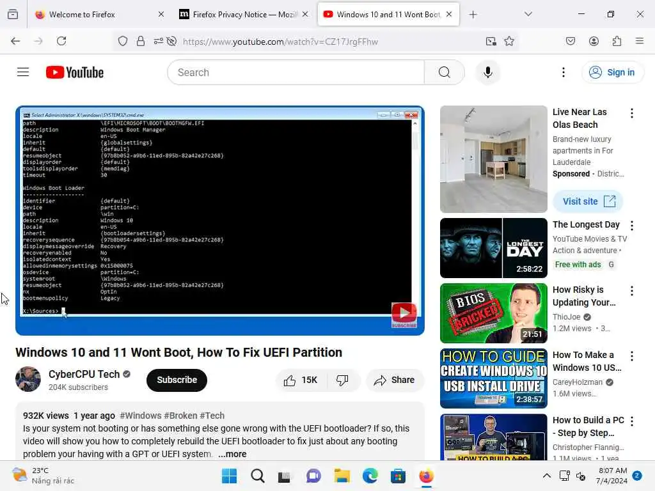Open YouTube settings three-dot menu
The height and width of the screenshot is (491, 655).
(x=564, y=72)
